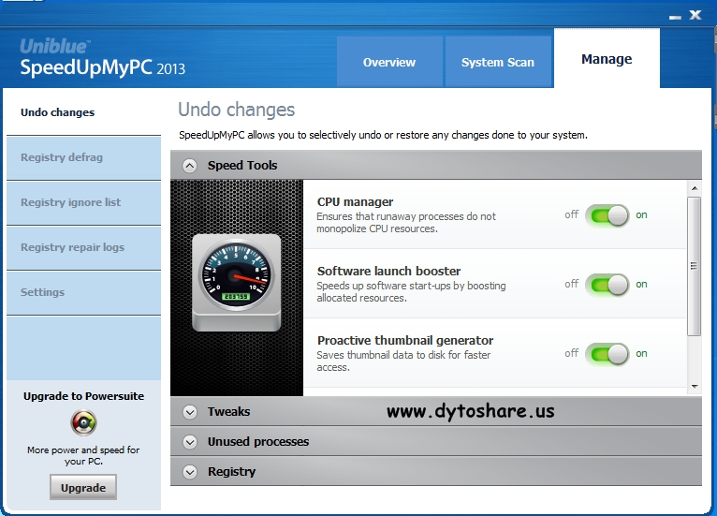717x516 pixels.
Task: Click the 'Saves thumbnail data to disk' description
Action: (403, 361)
